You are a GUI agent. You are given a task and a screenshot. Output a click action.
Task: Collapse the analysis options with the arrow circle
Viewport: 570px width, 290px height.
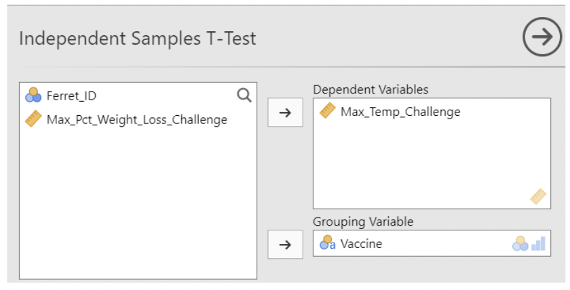point(541,38)
